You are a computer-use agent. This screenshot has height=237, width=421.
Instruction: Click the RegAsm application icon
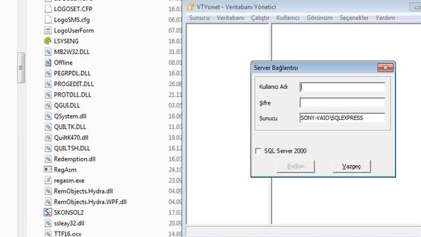point(48,170)
